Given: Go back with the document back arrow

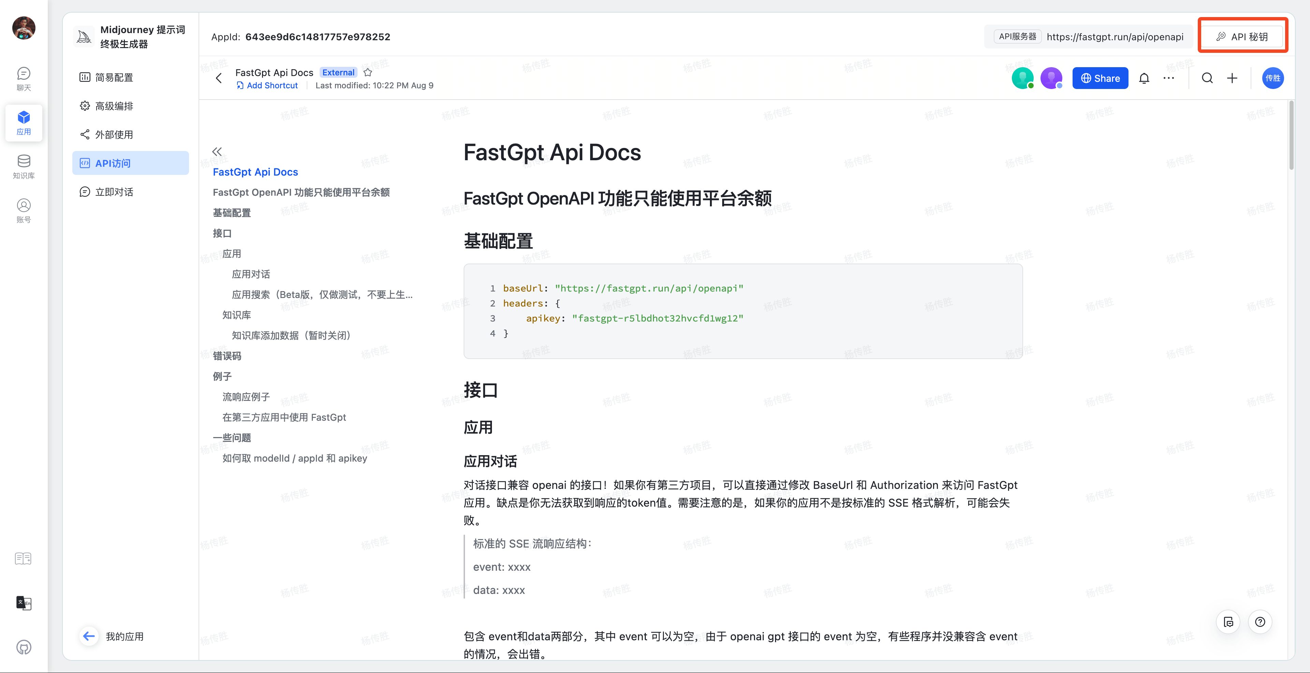Looking at the screenshot, I should pyautogui.click(x=219, y=78).
